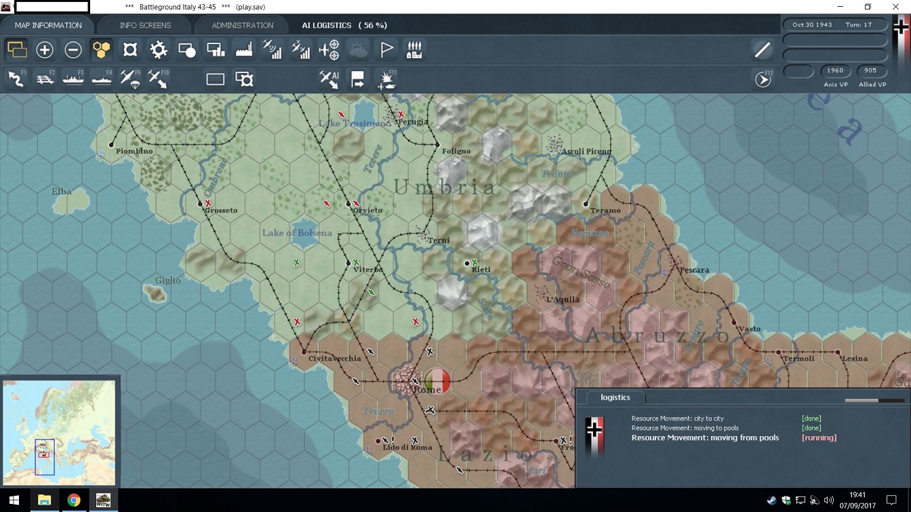Screen dimensions: 911x512
Task: Click the Rome city label
Action: point(427,389)
